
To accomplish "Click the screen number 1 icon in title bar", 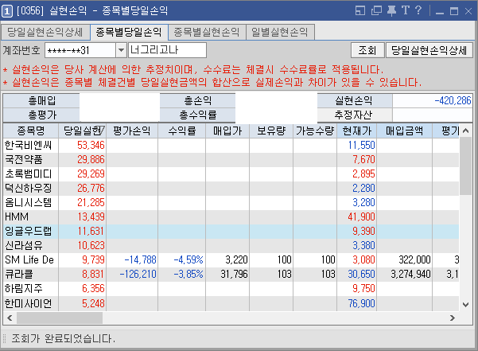I will click(7, 11).
